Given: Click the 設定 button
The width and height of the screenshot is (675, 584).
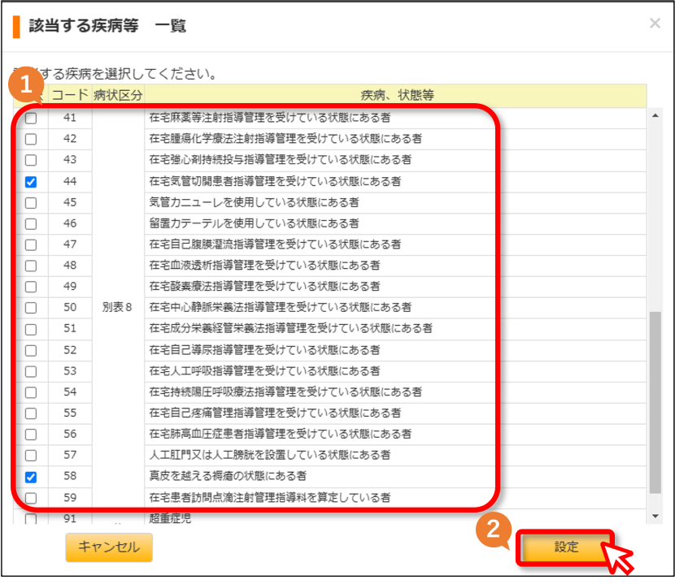Looking at the screenshot, I should pyautogui.click(x=566, y=547).
